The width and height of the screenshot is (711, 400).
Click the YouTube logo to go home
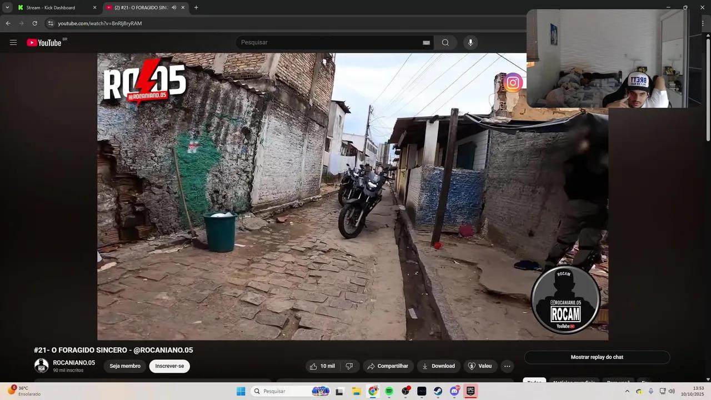tap(44, 43)
